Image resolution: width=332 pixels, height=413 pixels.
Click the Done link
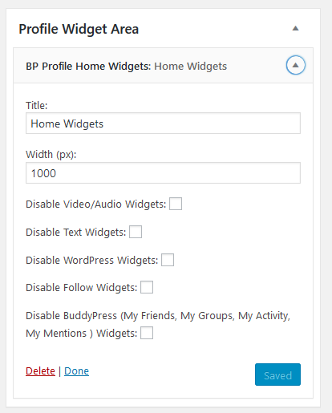pos(76,371)
